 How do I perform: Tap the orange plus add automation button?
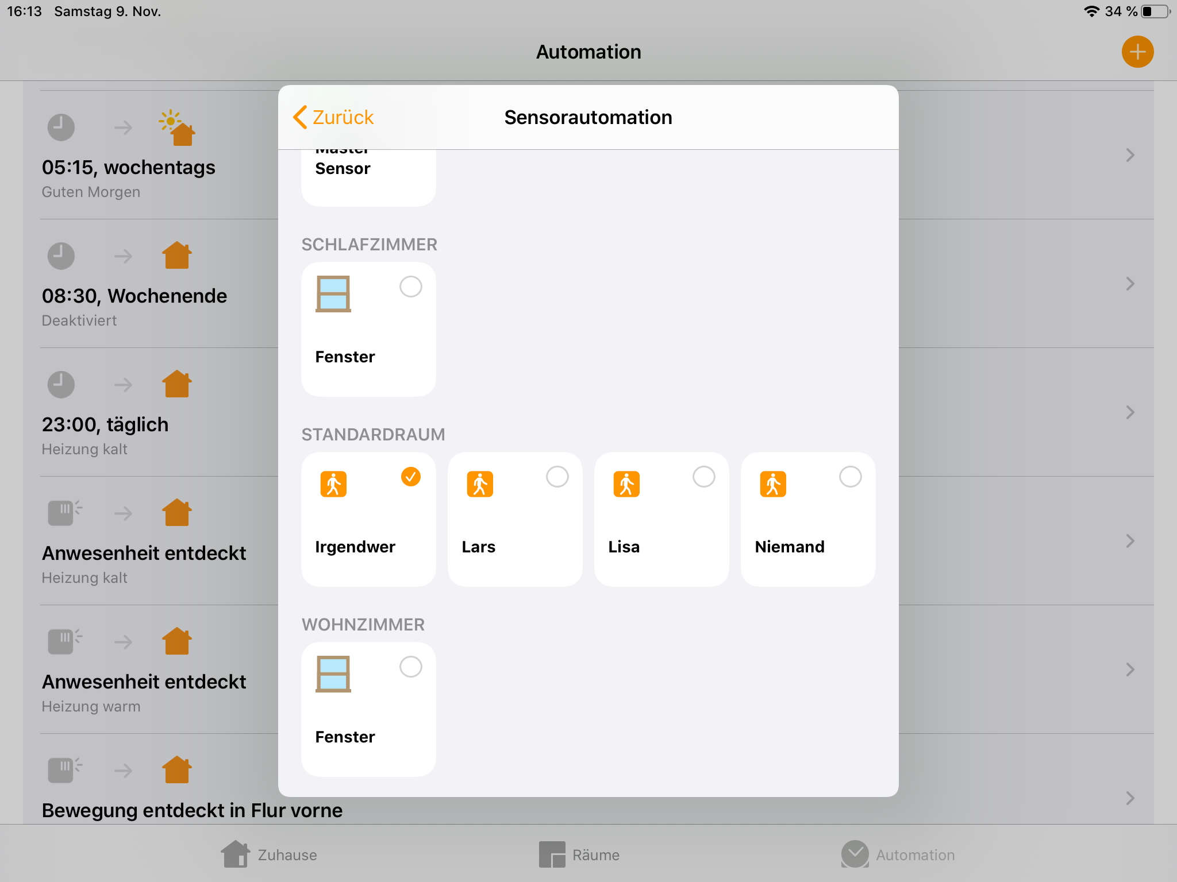1137,52
